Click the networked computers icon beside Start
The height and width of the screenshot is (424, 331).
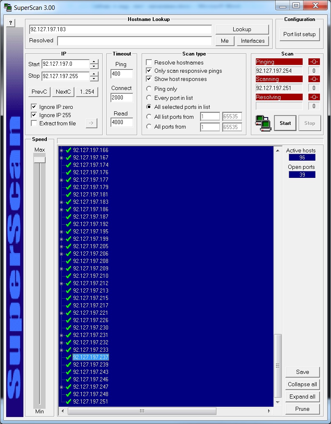pos(263,123)
